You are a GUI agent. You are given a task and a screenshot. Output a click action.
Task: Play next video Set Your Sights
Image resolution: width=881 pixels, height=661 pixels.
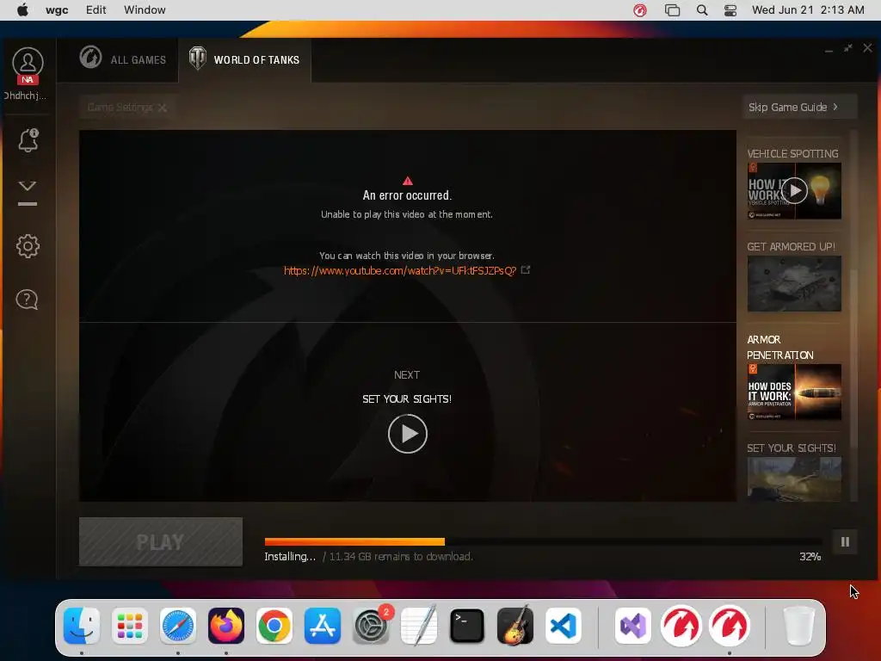(x=407, y=434)
